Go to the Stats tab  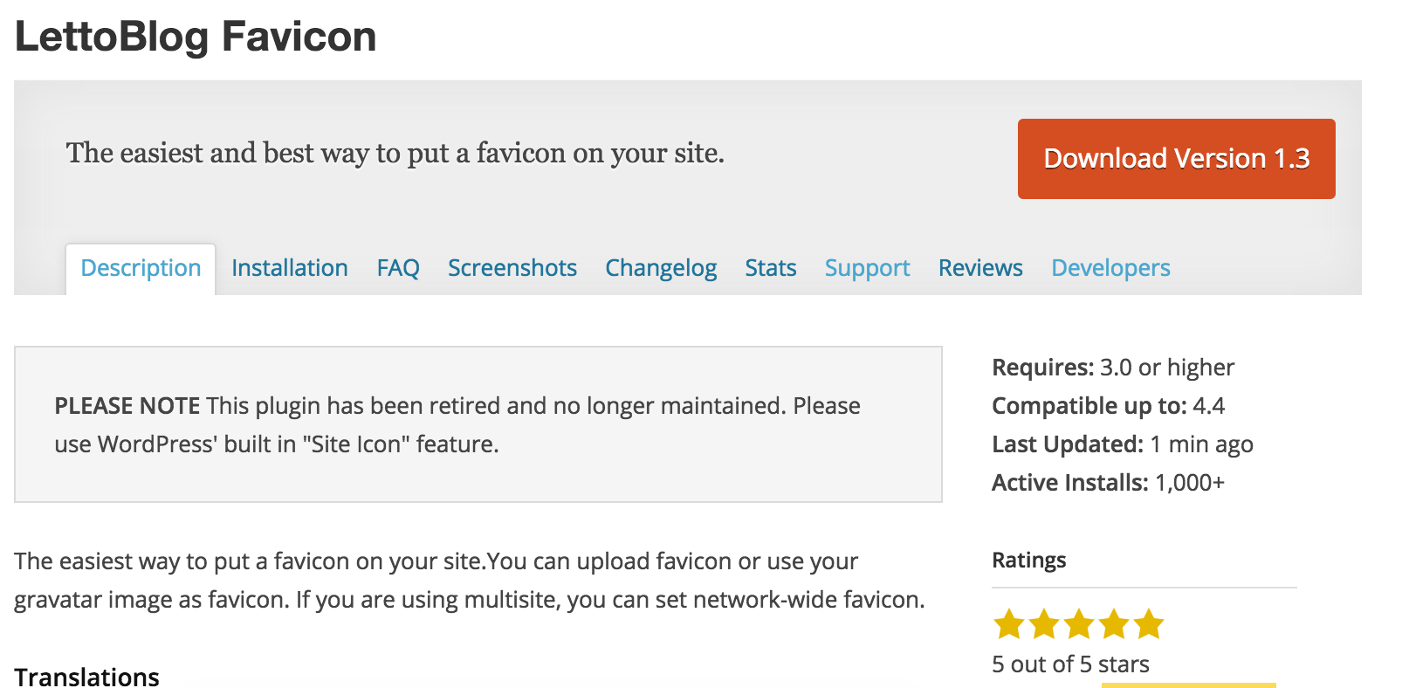coord(771,268)
